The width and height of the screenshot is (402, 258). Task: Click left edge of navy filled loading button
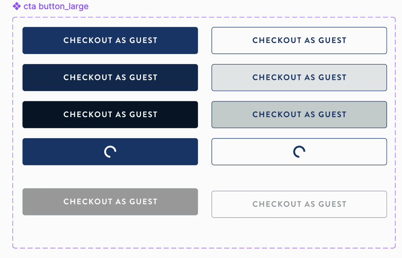coord(25,152)
